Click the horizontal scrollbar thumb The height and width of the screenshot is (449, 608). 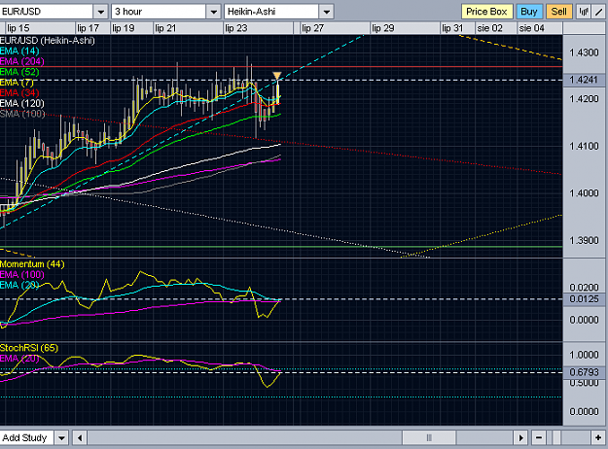(x=429, y=438)
